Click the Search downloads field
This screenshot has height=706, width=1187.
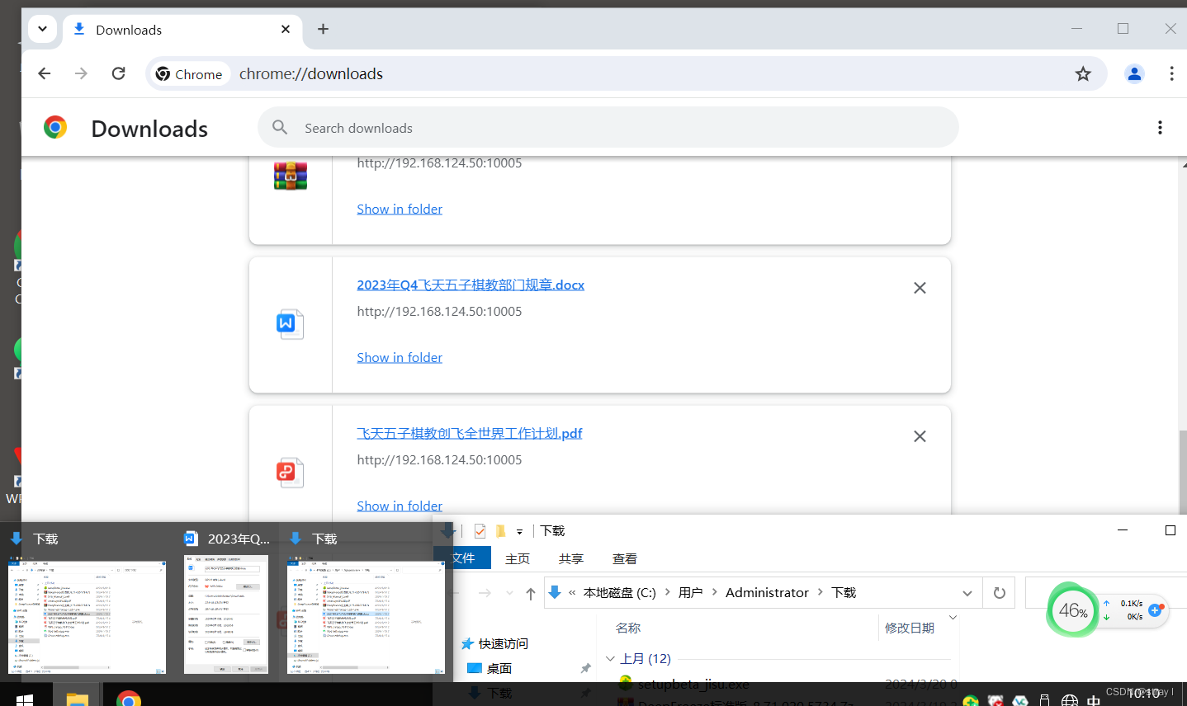tap(608, 128)
